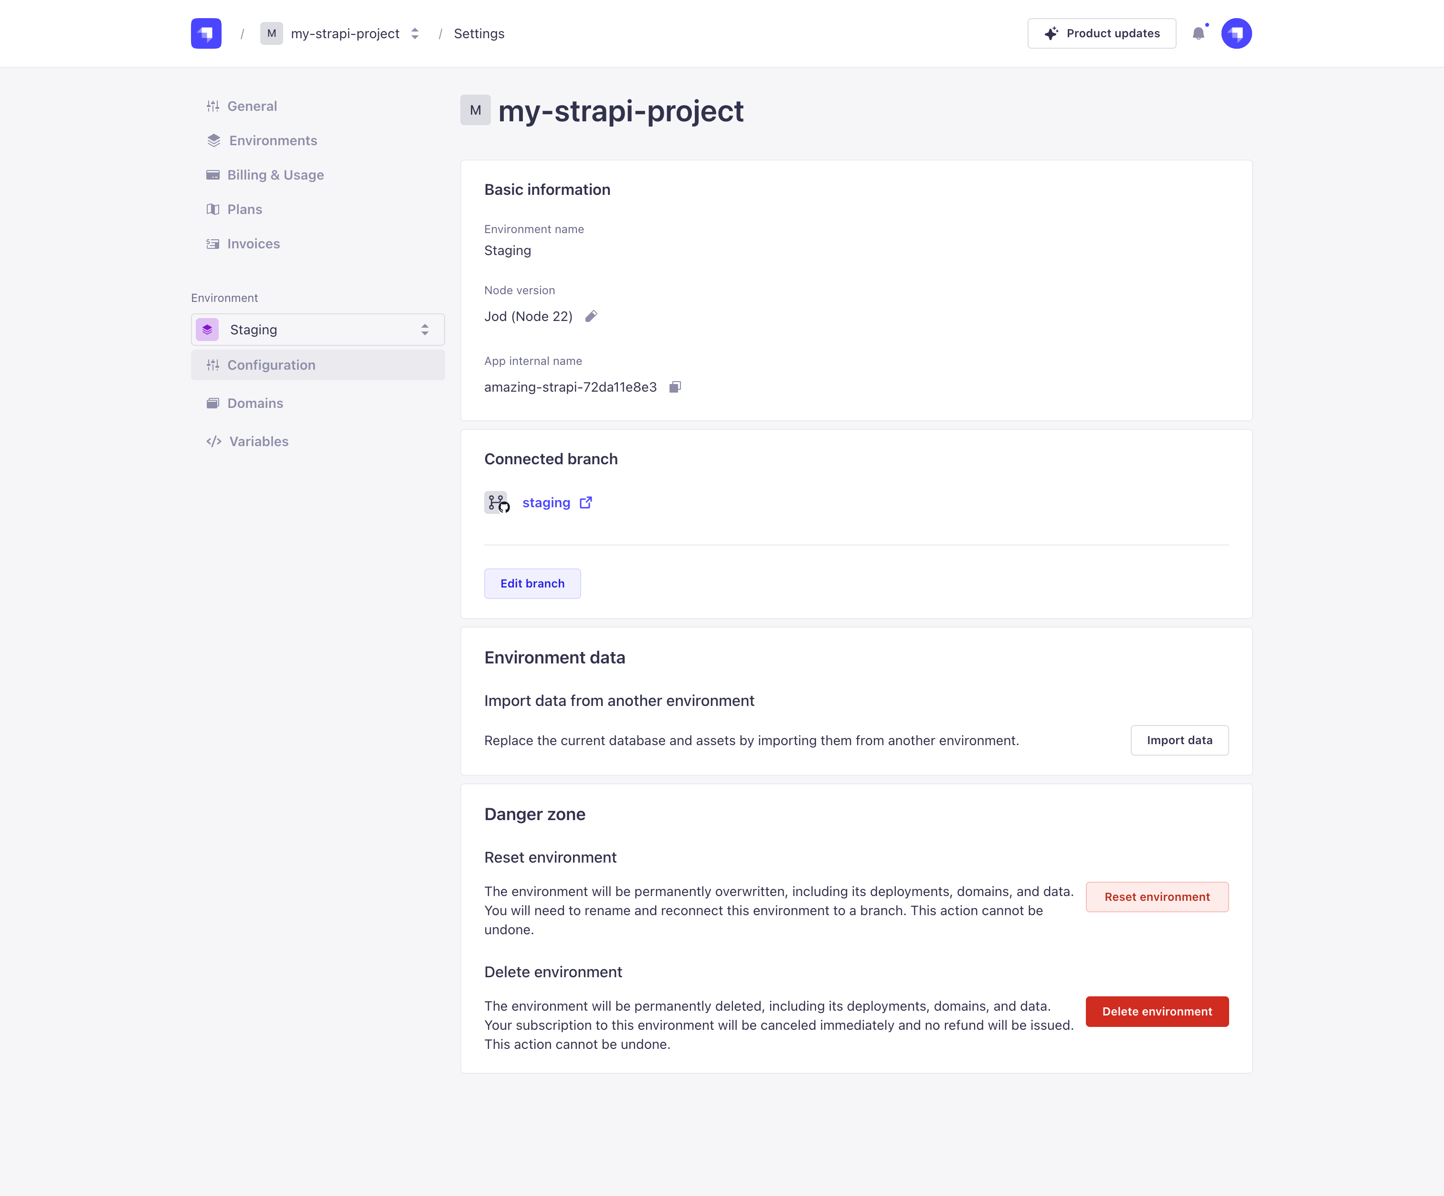Screen dimensions: 1444x1196
Task: Click the Invoices icon in the sidebar
Action: pos(213,244)
